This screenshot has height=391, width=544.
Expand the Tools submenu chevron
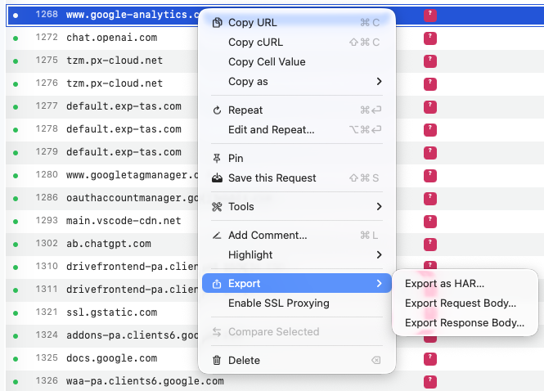(x=379, y=207)
